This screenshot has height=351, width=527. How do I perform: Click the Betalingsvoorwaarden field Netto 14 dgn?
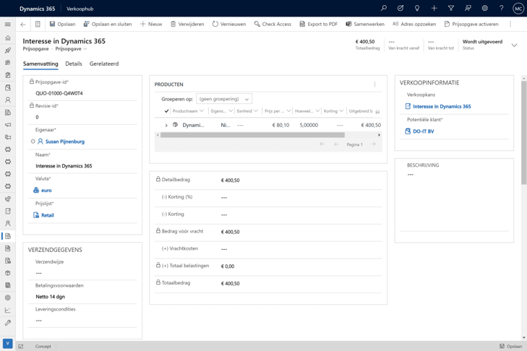coord(82,297)
